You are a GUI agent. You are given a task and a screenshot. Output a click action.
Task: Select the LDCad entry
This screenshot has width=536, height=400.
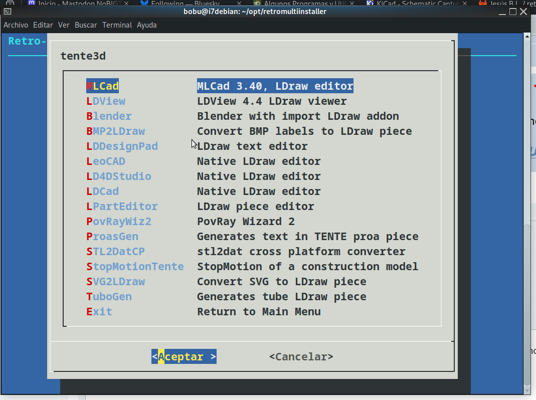pos(103,191)
